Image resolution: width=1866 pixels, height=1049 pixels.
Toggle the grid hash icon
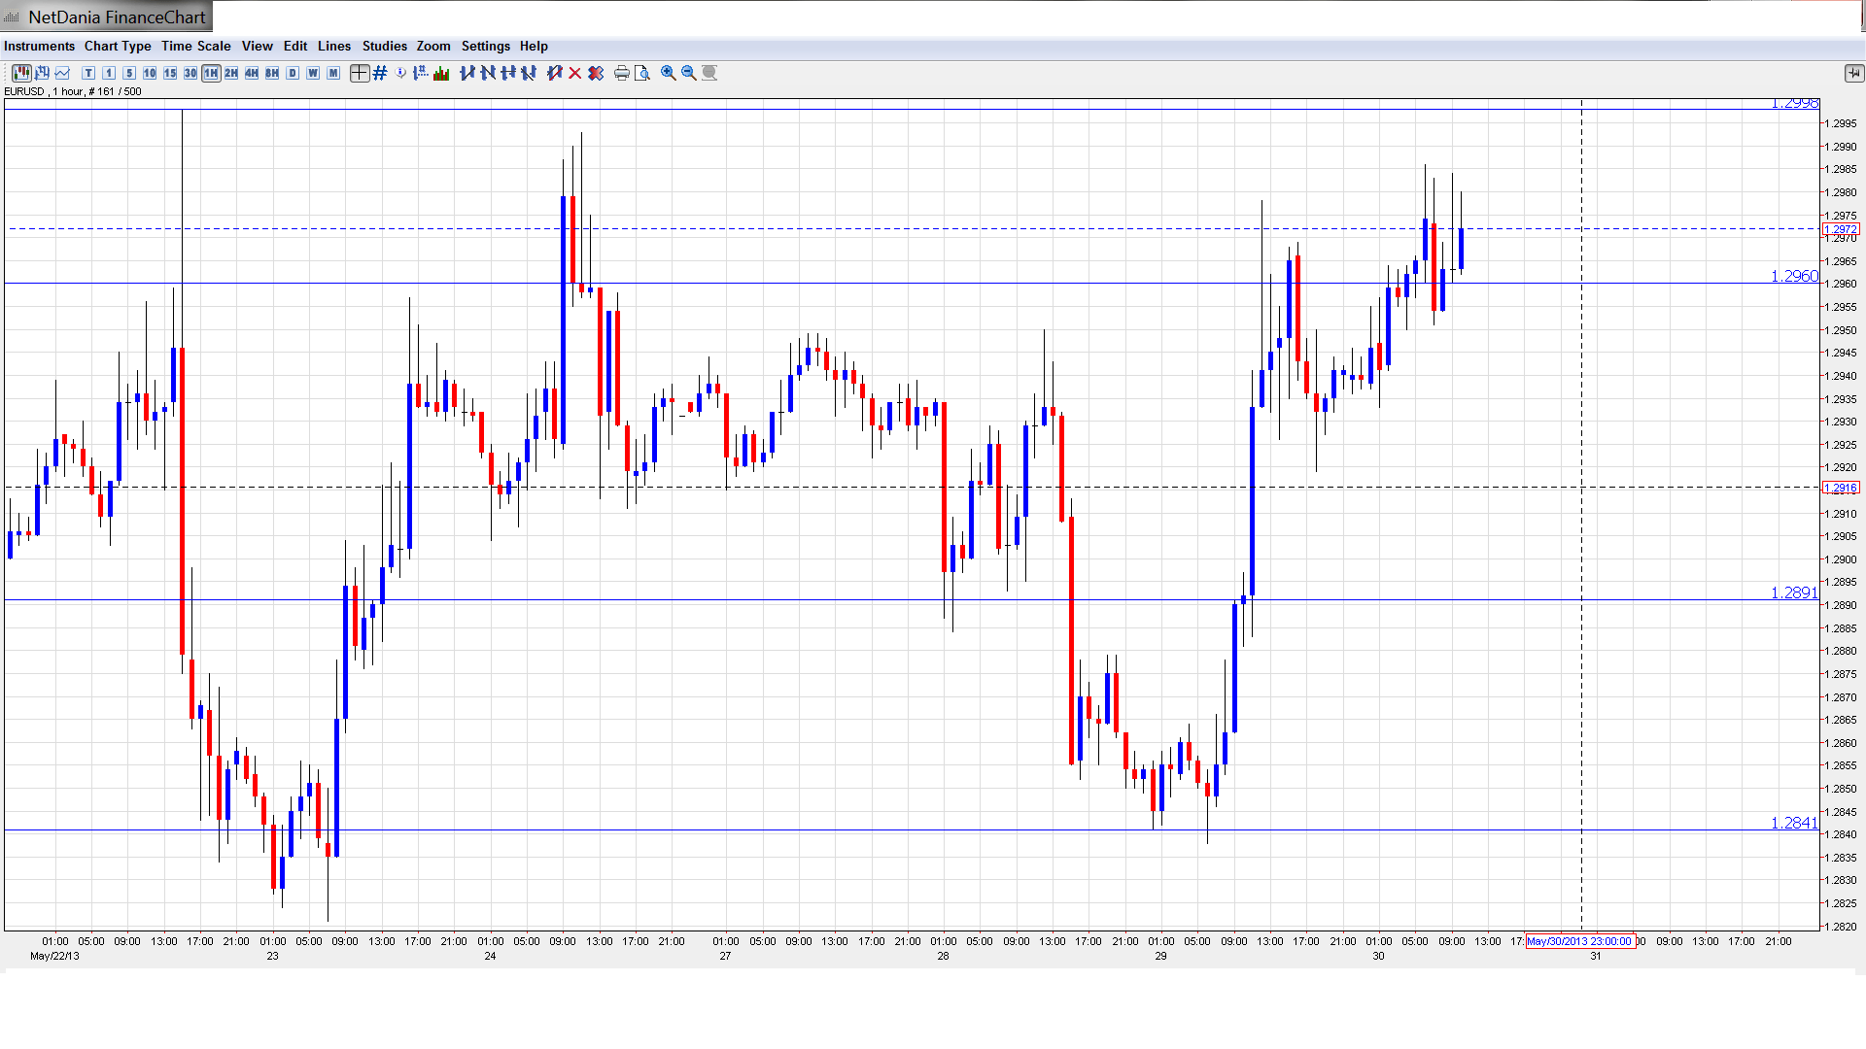pyautogui.click(x=380, y=73)
